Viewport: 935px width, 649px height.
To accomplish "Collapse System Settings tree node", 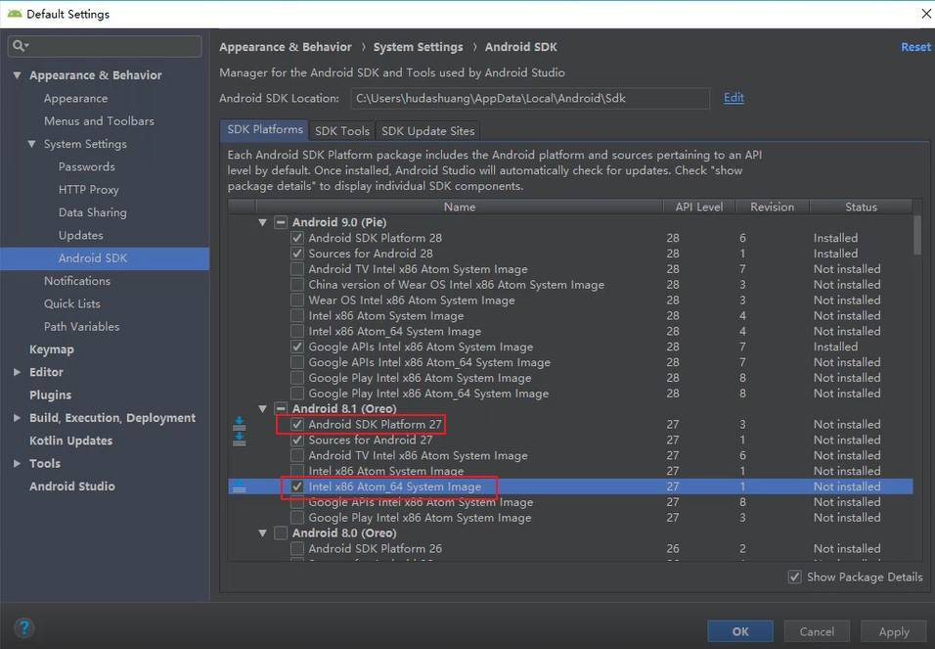I will pyautogui.click(x=31, y=144).
